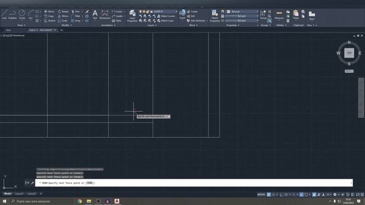Image resolution: width=365 pixels, height=205 pixels.
Task: Switch to the Start tab
Action: pyautogui.click(x=9, y=30)
